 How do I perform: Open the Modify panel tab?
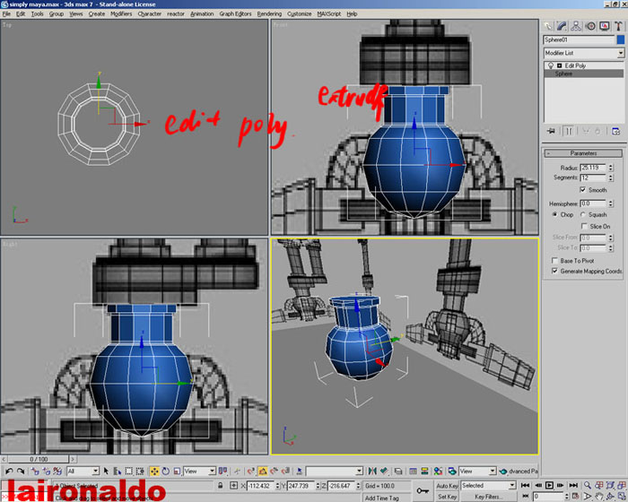tap(563, 25)
